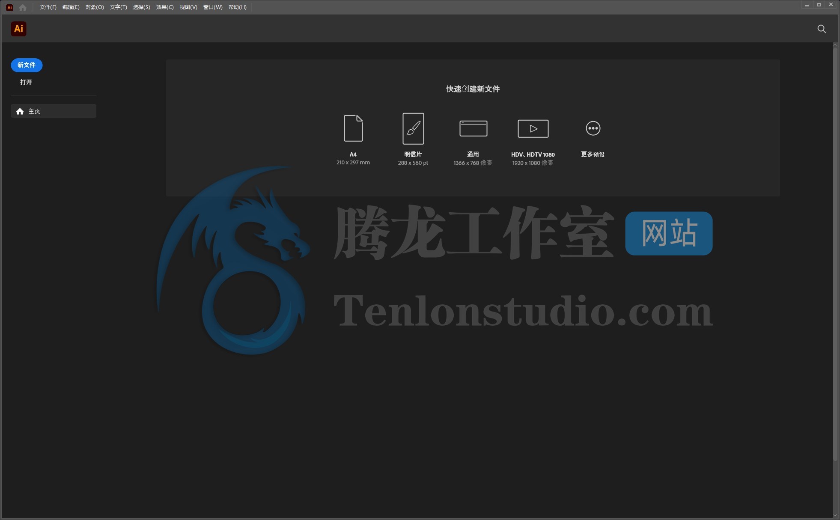Open the 帮助(H) menu

click(x=238, y=7)
